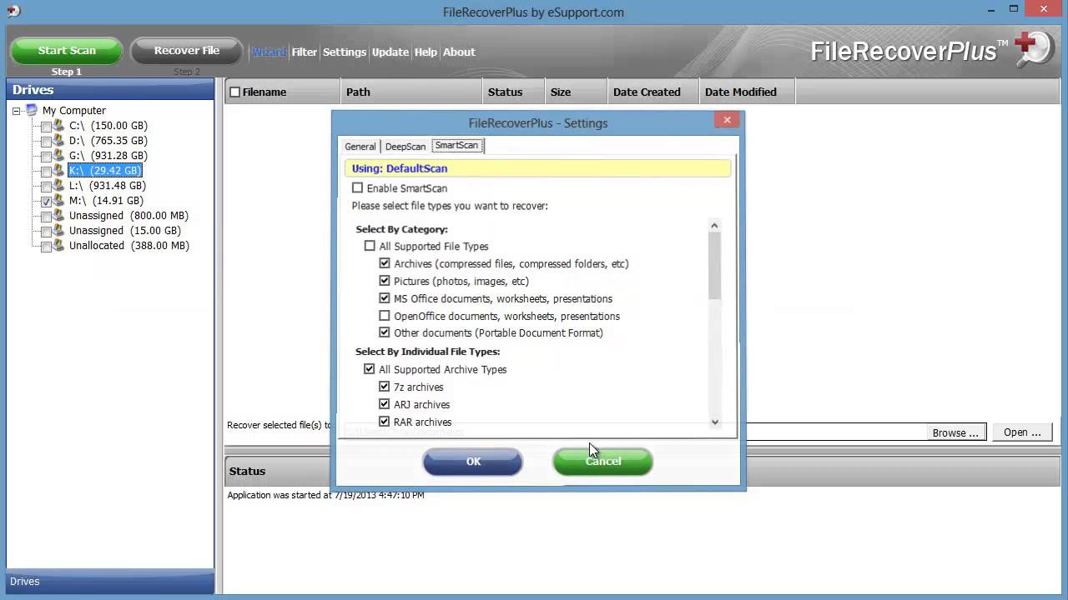Click the G:\ drive icon
1068x600 pixels.
point(58,155)
